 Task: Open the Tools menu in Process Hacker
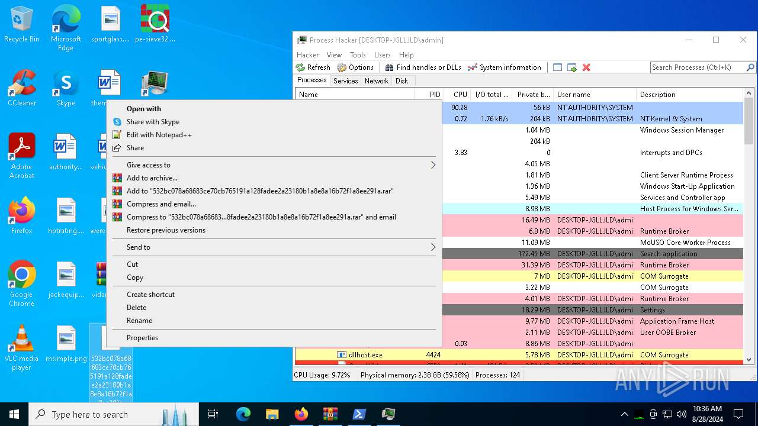click(358, 55)
